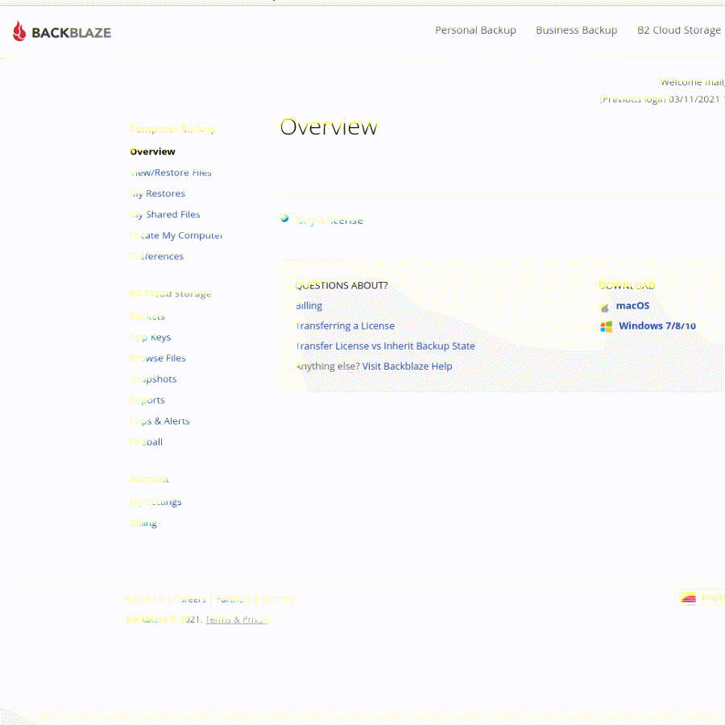Go to My Restores

point(157,193)
